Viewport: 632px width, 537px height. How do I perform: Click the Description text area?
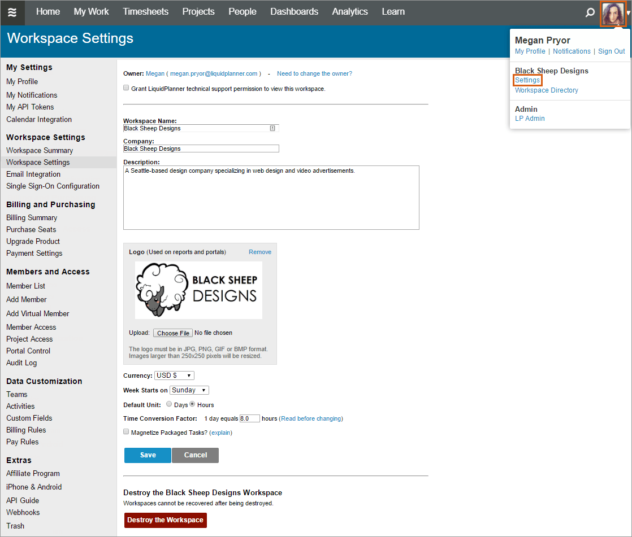pyautogui.click(x=271, y=197)
